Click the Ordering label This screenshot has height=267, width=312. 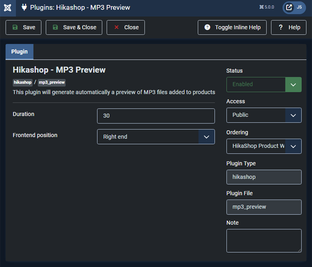[237, 133]
